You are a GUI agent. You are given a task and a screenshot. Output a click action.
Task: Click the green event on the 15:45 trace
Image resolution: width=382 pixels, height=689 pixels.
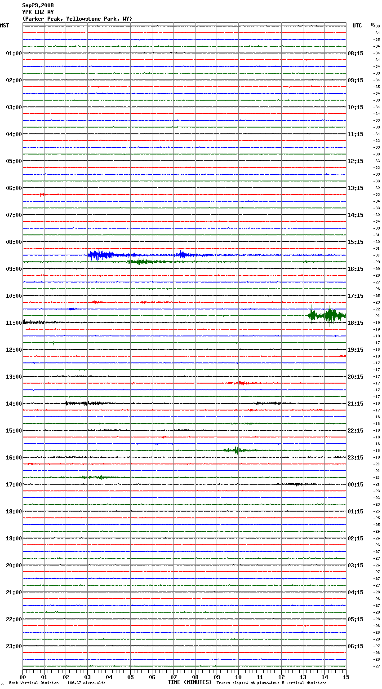(x=240, y=450)
